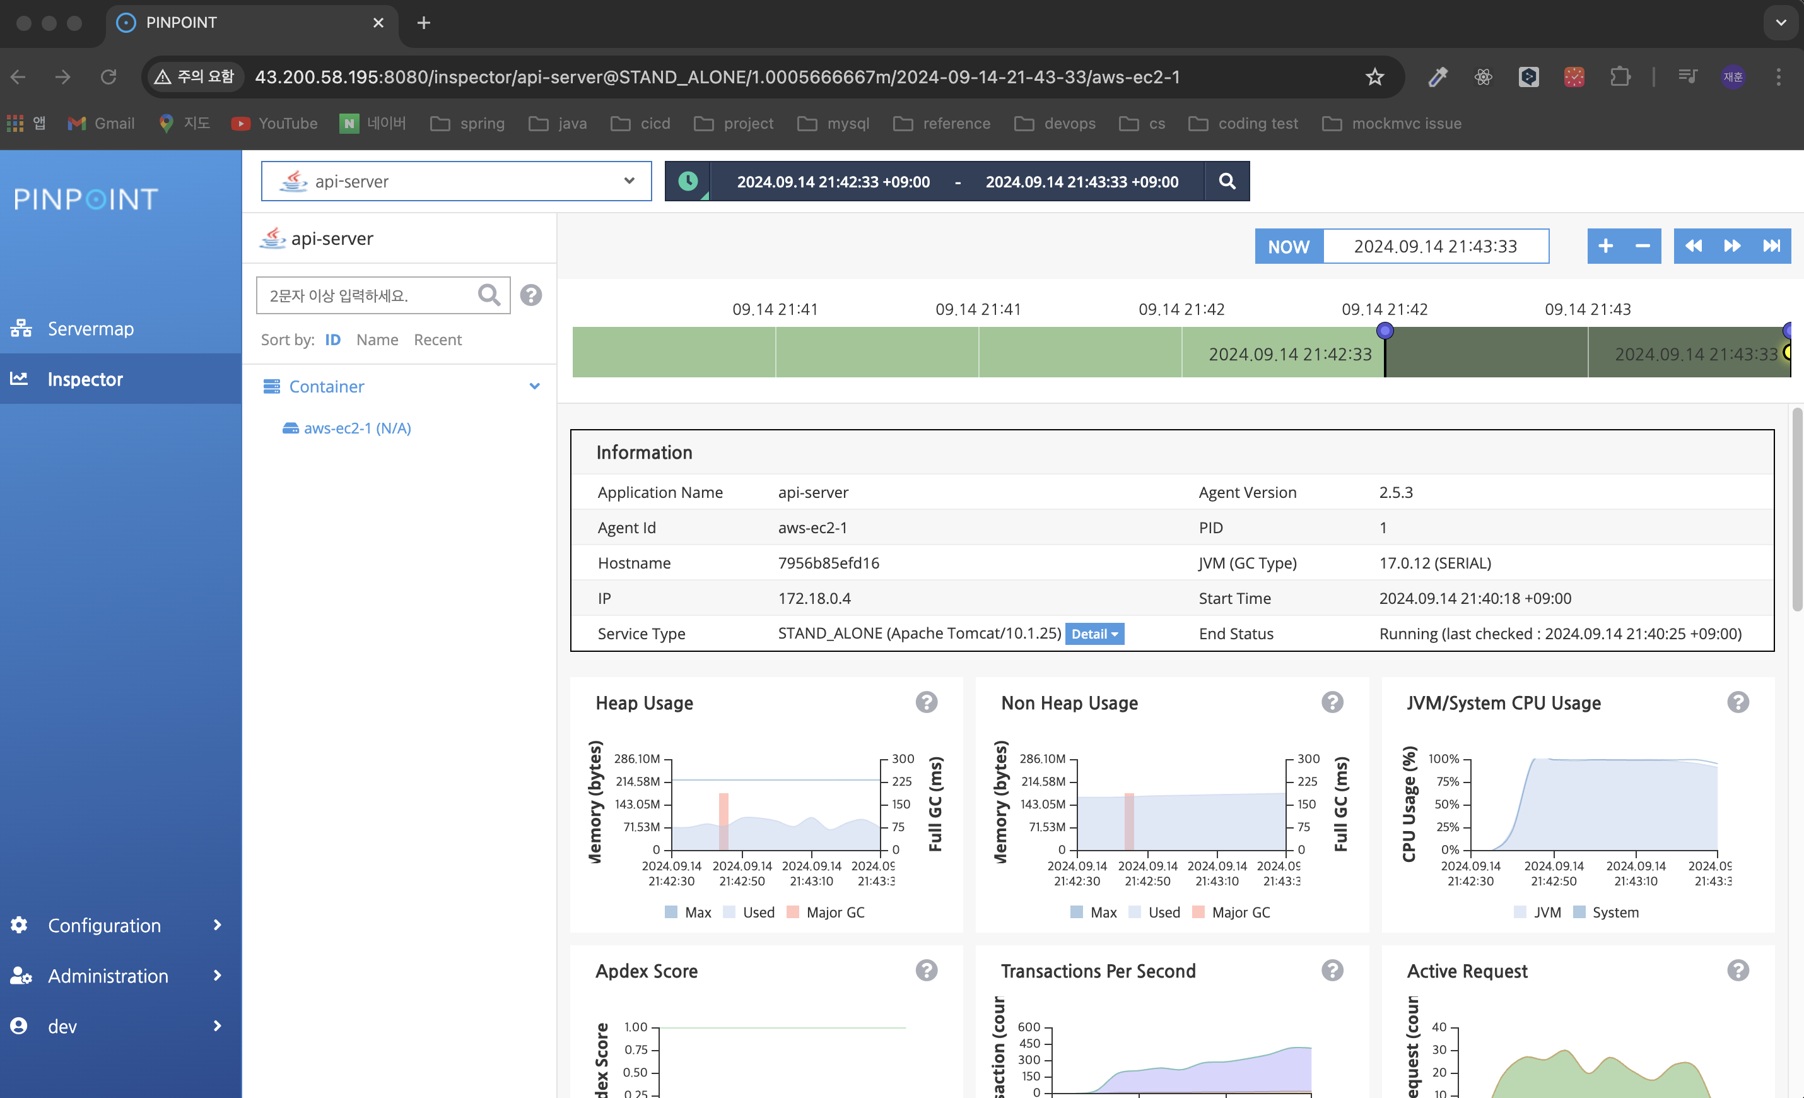Sort agent list by Name
The image size is (1804, 1098).
377,340
